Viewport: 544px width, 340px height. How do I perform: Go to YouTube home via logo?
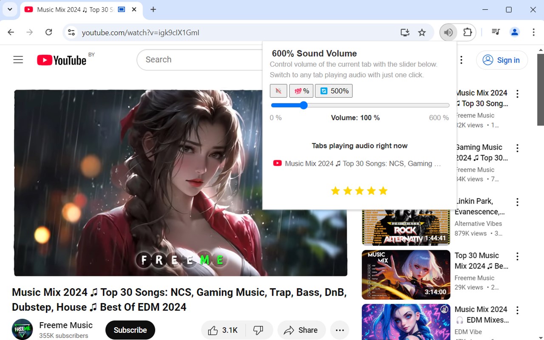click(62, 60)
